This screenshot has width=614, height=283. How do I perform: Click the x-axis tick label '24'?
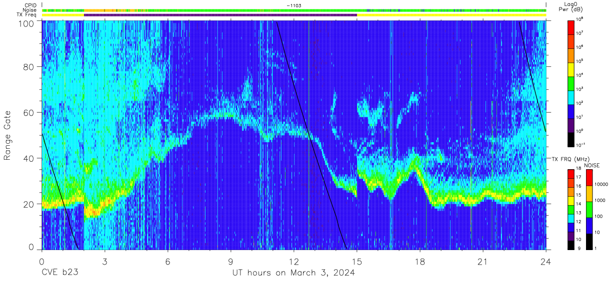[x=545, y=261]
